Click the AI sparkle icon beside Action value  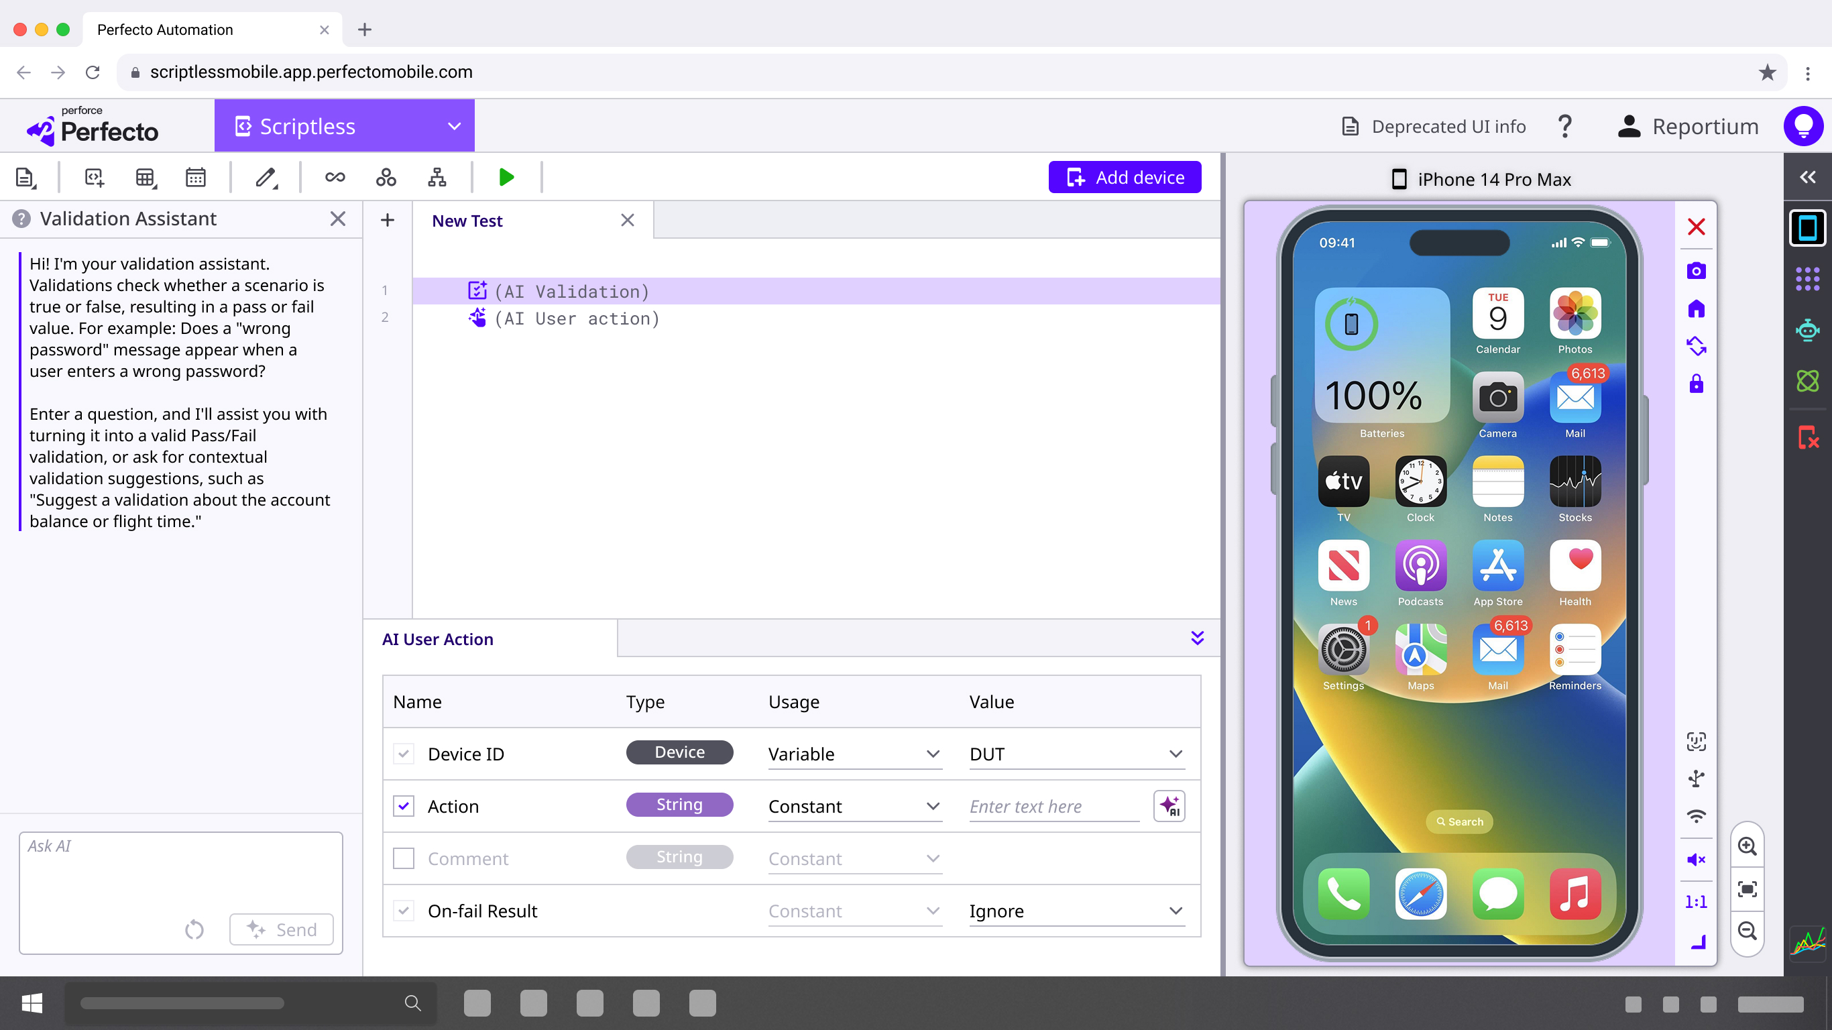click(1169, 806)
